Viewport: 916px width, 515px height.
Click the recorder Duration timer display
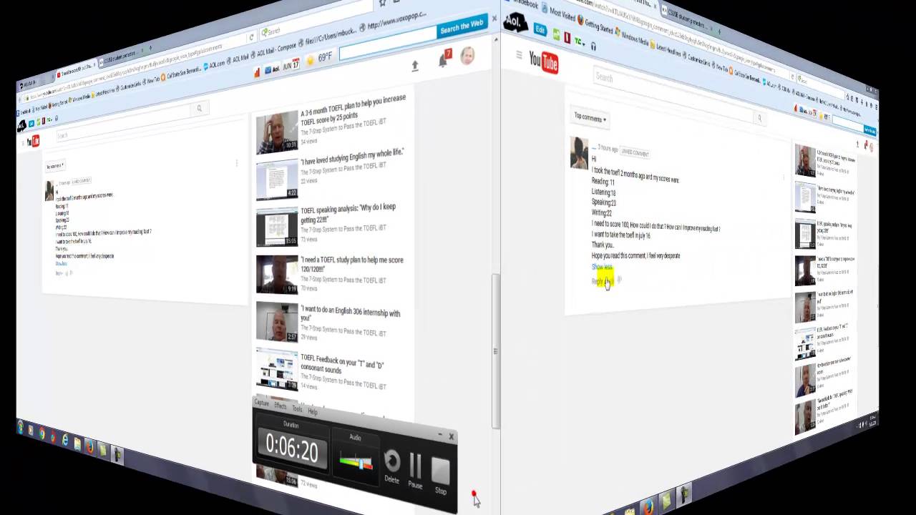pyautogui.click(x=292, y=447)
